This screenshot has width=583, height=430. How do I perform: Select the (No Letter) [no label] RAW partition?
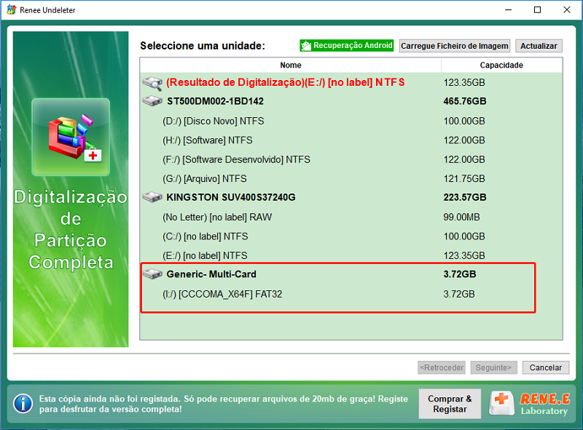[x=351, y=218]
